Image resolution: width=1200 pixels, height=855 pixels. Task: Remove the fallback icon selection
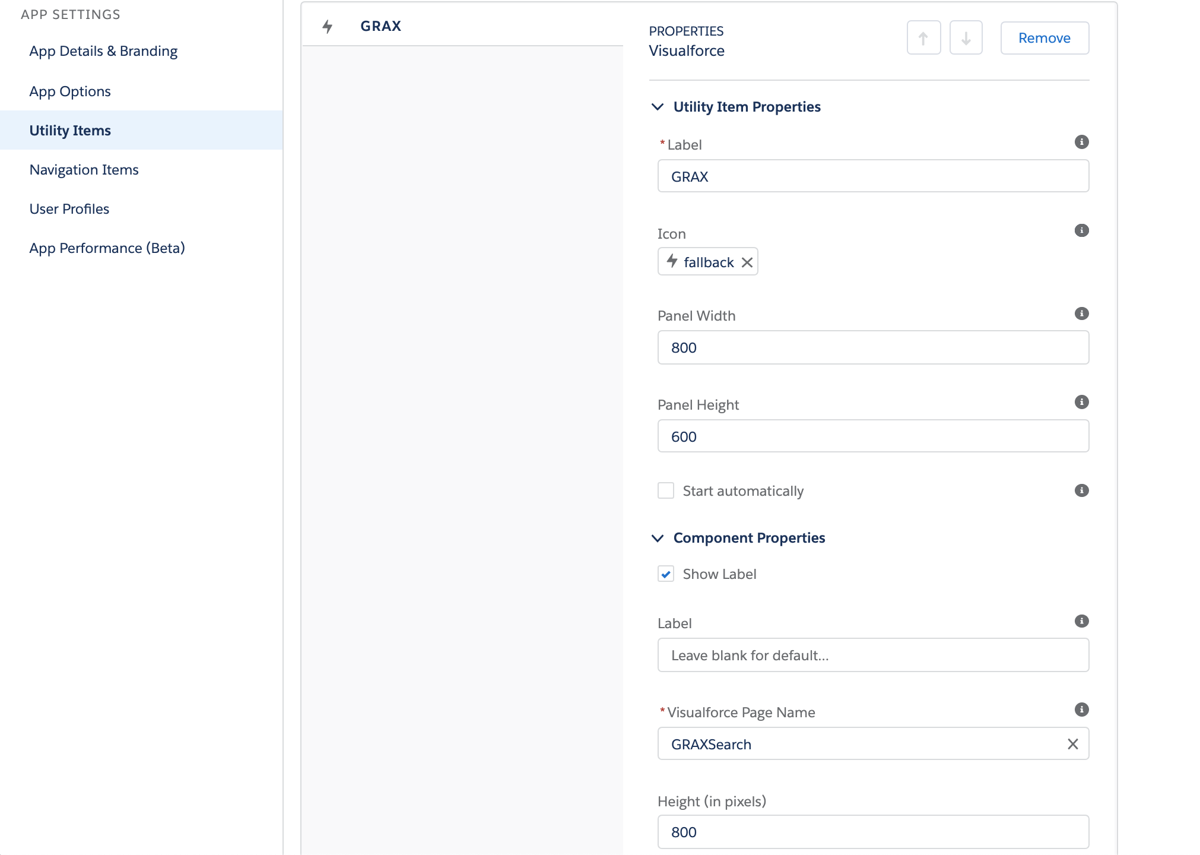tap(747, 262)
